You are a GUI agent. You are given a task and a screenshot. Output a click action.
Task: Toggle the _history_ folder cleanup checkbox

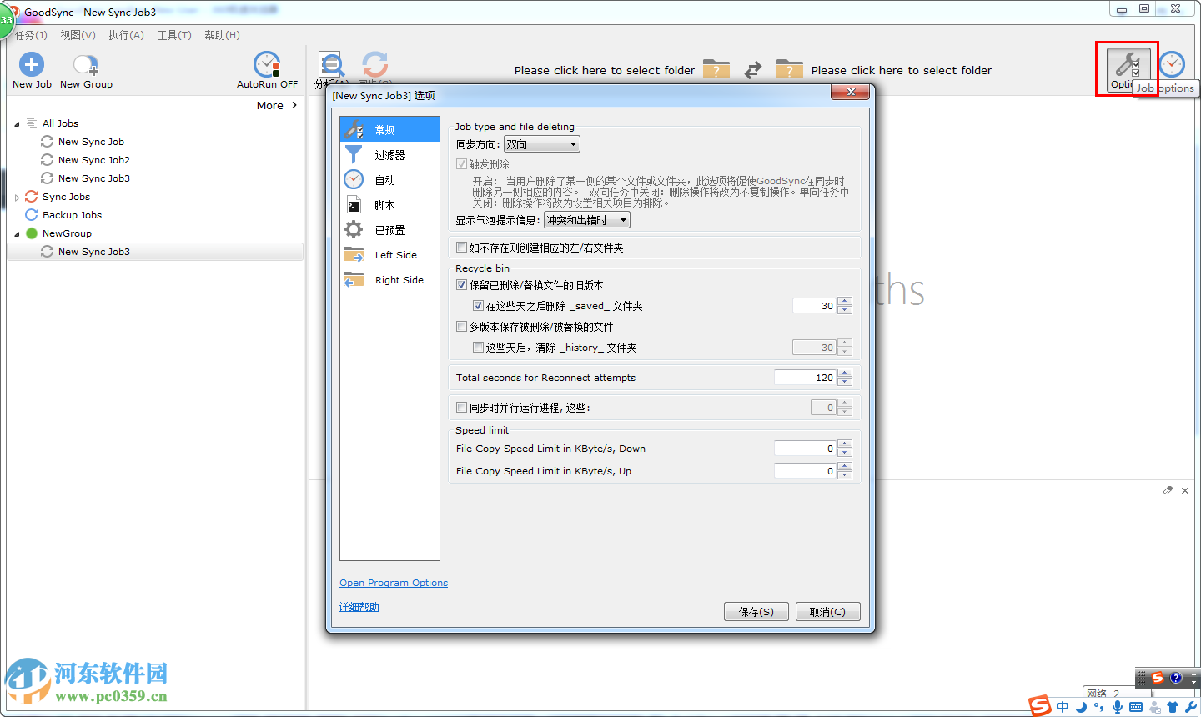pyautogui.click(x=478, y=348)
